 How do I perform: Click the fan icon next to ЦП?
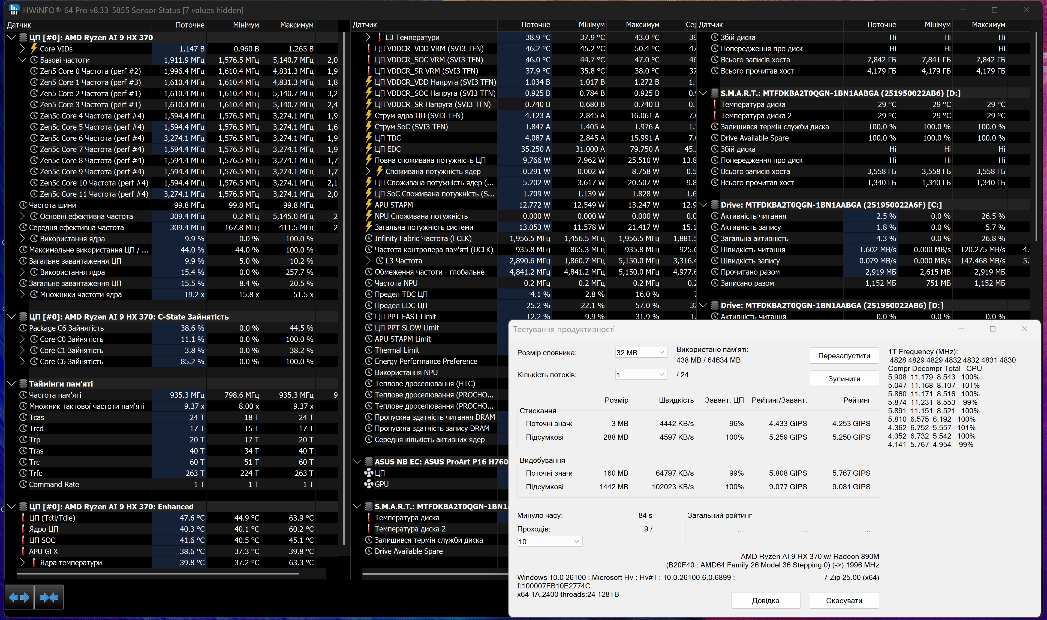368,473
